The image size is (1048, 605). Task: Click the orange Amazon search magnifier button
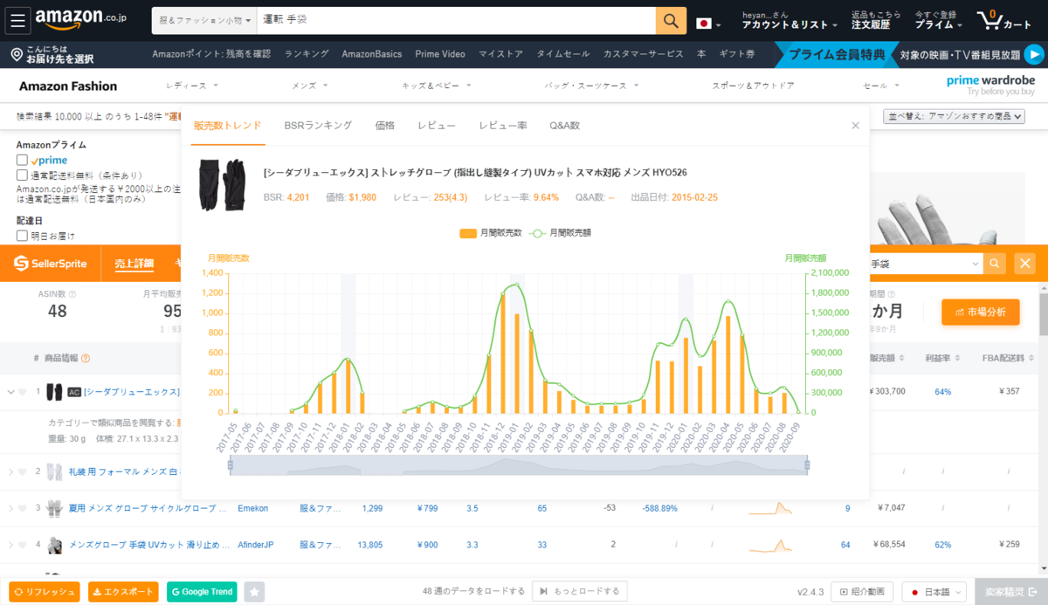pos(671,20)
